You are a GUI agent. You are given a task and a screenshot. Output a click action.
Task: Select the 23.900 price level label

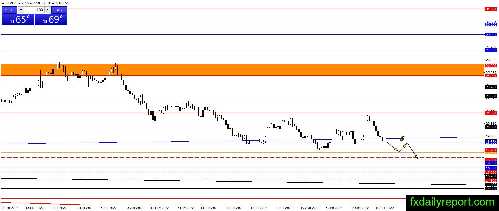[491, 87]
